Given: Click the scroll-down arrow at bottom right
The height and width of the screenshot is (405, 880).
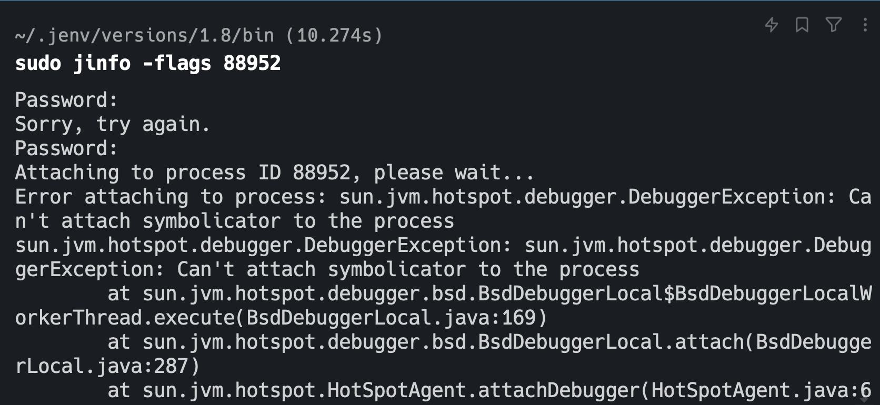Looking at the screenshot, I should coord(865,399).
